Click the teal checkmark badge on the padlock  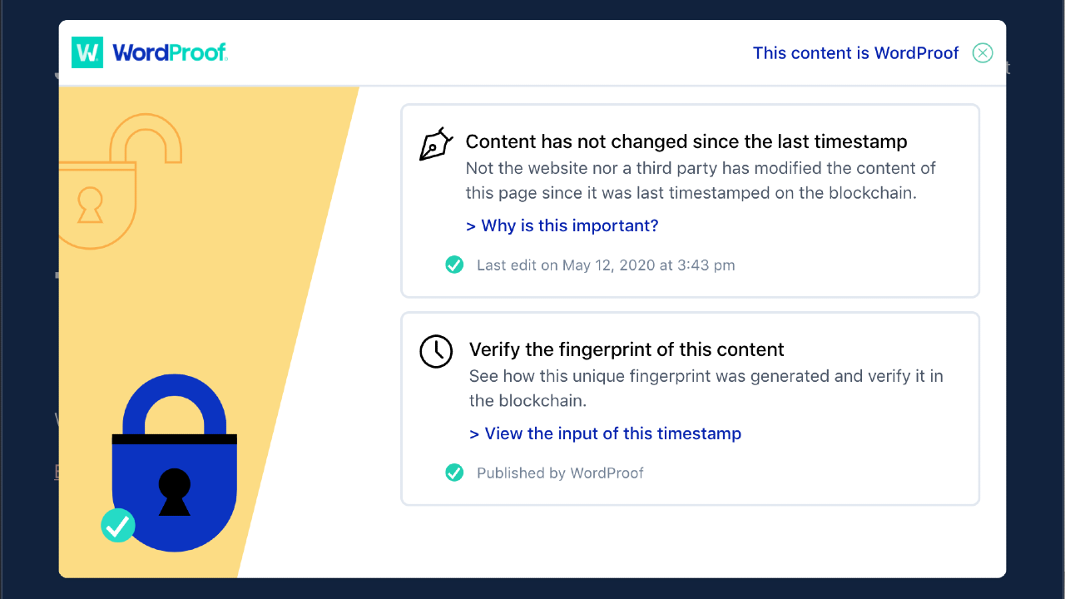click(118, 526)
